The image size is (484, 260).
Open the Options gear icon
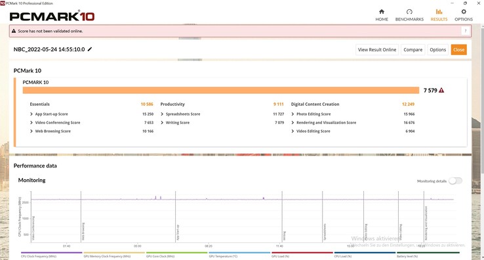click(464, 12)
